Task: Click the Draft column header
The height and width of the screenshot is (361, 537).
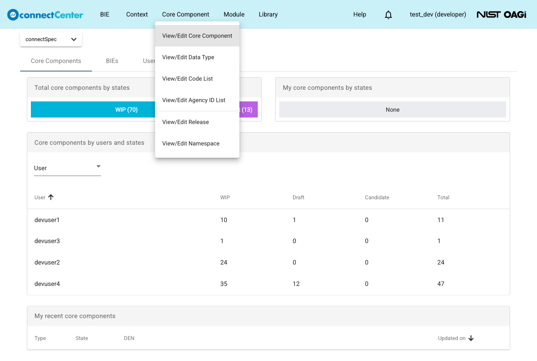Action: pos(298,197)
